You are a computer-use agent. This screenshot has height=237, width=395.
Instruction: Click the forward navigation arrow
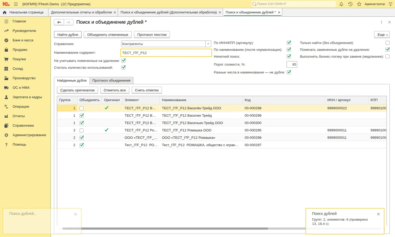69,22
